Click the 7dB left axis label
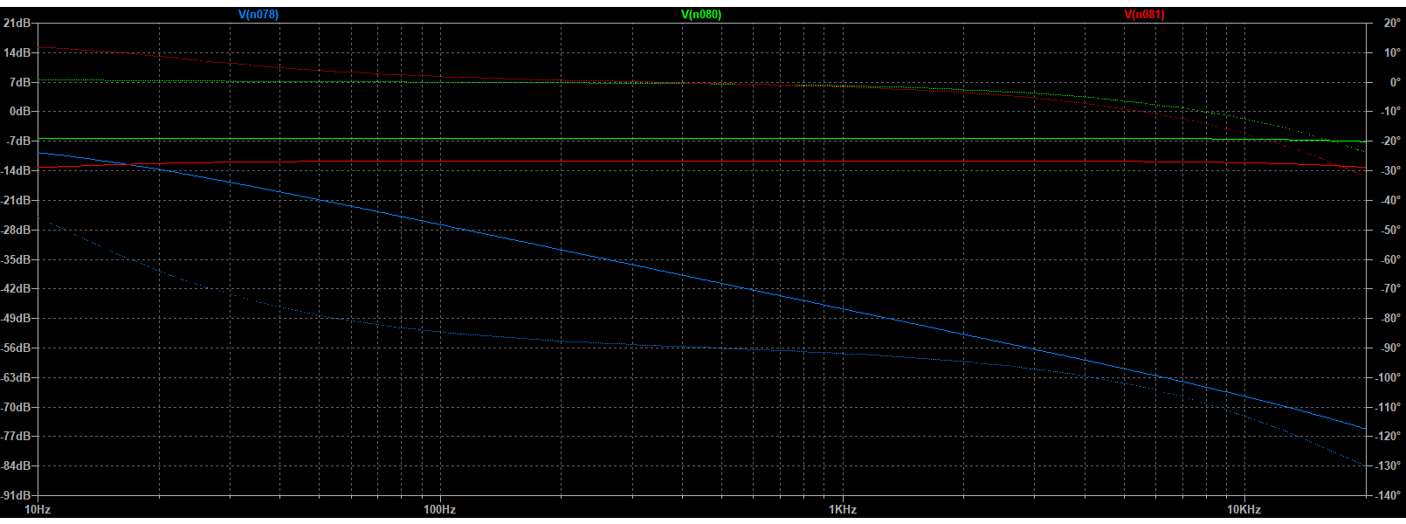The image size is (1406, 524). tap(20, 82)
